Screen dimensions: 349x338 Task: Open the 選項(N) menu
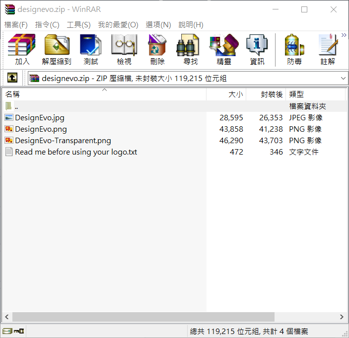(x=158, y=25)
